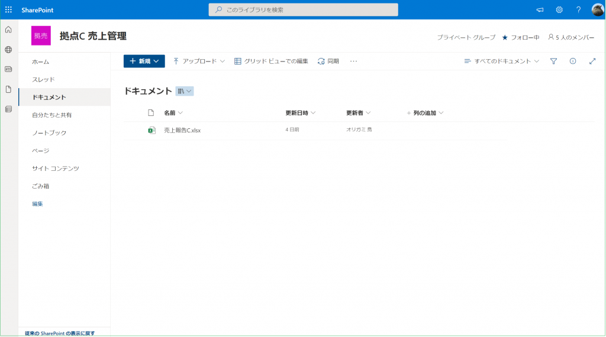Expand the 更新日時 column header menu
This screenshot has height=337, width=606.
click(300, 113)
